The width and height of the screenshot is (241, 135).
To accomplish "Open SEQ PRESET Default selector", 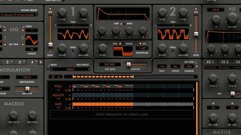I will tap(70, 69).
